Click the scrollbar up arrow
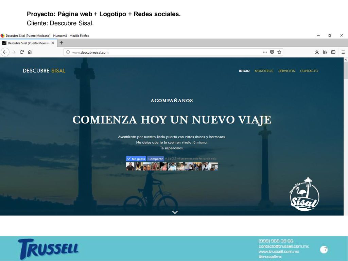This screenshot has height=261, width=348. (346, 60)
